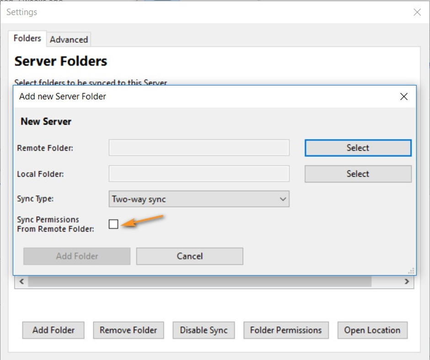This screenshot has height=360, width=430.
Task: Click Select button for Local Folder
Action: [x=358, y=174]
